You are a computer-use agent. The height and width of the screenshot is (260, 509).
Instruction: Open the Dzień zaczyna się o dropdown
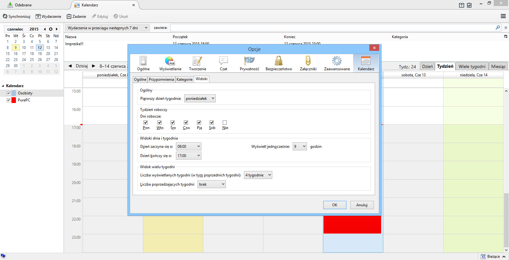(x=189, y=147)
